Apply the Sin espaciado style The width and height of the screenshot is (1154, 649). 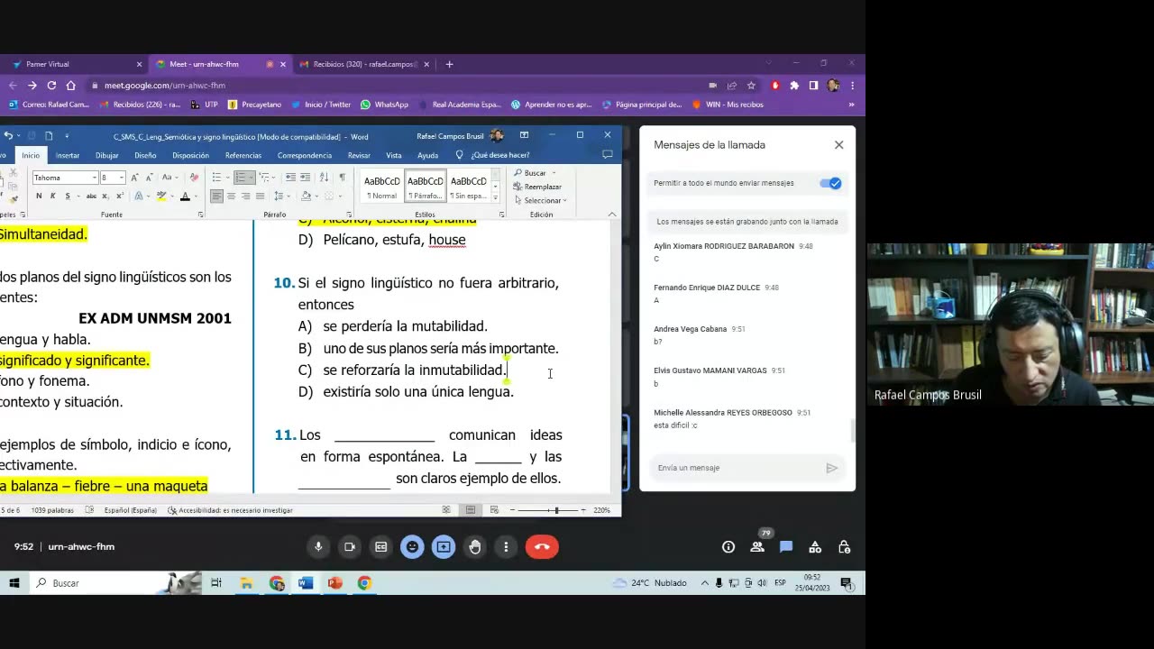469,187
